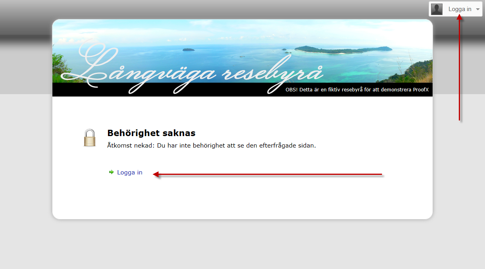Click the Åtkomst nekad message text
485x269 pixels.
(x=211, y=145)
